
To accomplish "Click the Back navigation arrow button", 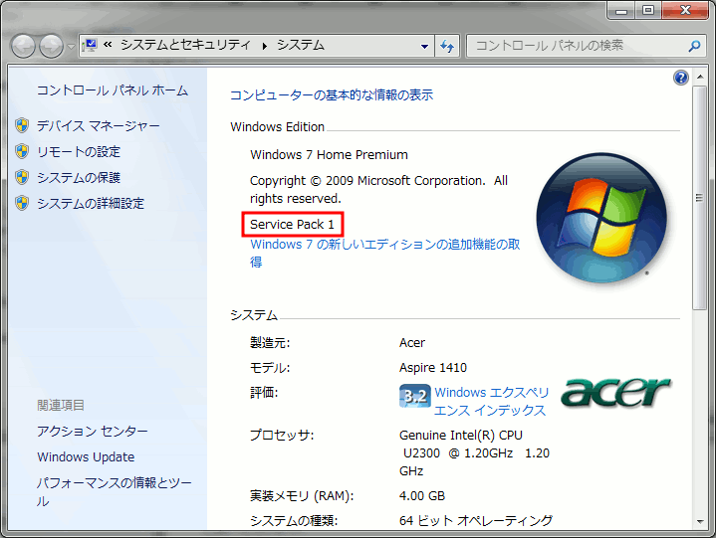I will [x=23, y=46].
